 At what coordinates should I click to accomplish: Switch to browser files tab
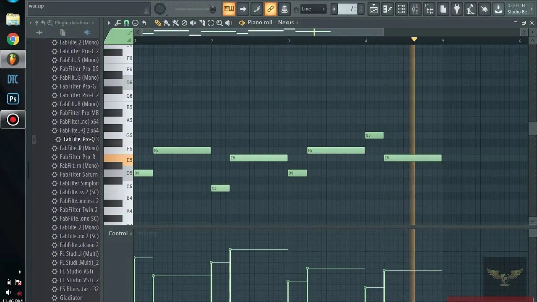point(63,32)
